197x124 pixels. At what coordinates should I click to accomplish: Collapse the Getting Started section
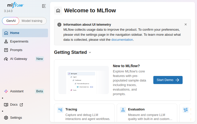pyautogui.click(x=90, y=52)
